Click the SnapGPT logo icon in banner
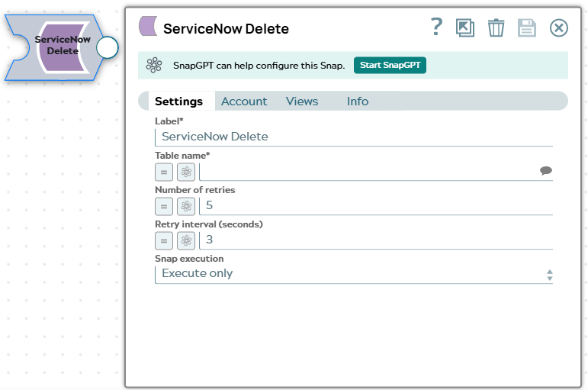Screen dimensions: 588x390 (x=154, y=66)
